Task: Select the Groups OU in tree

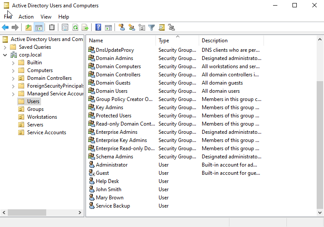Action: click(35, 109)
